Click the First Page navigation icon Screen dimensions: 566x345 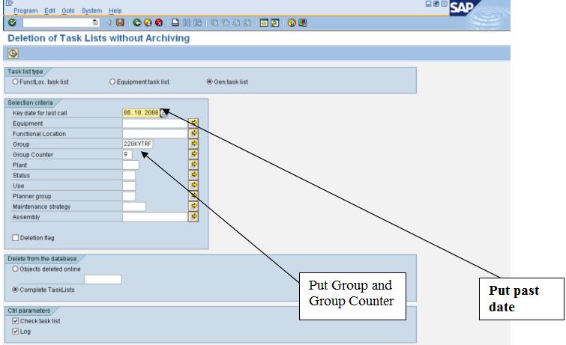coord(214,22)
